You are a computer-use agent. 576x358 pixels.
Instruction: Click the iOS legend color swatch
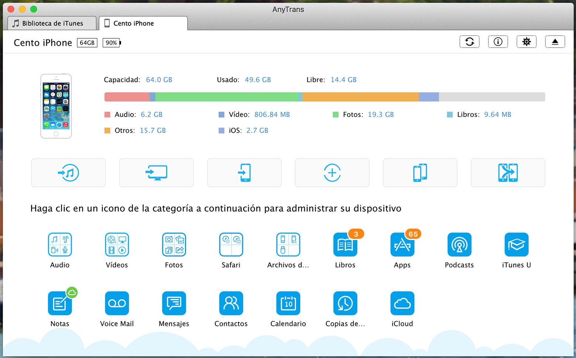(x=222, y=131)
